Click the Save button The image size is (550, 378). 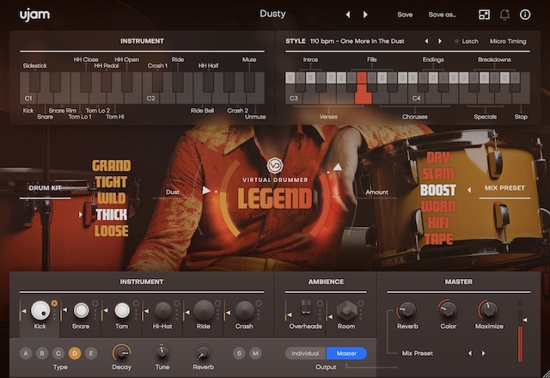click(x=405, y=15)
